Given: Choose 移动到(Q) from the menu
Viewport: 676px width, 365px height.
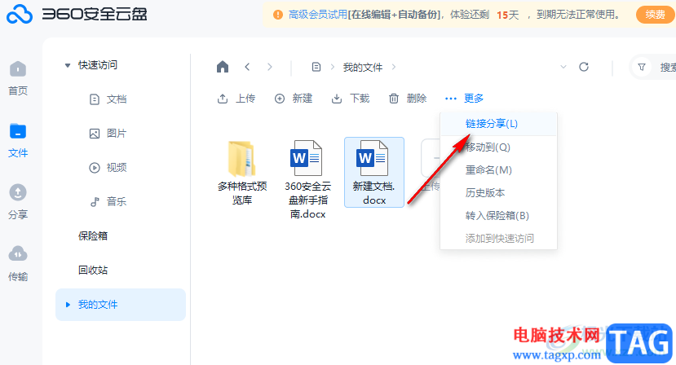Looking at the screenshot, I should [498, 147].
